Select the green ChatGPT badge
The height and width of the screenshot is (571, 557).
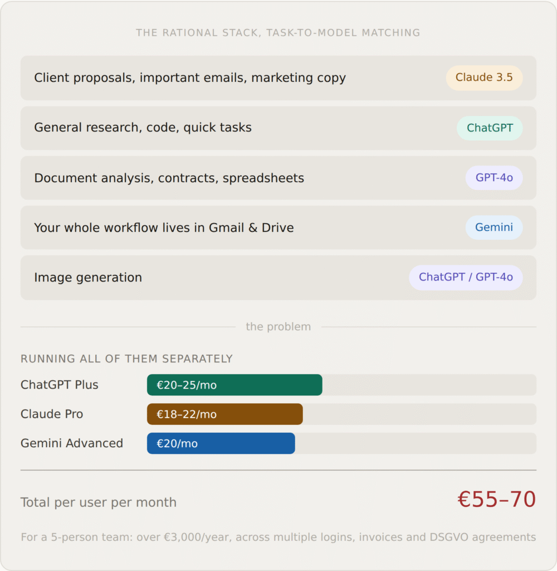click(490, 128)
